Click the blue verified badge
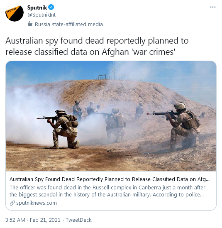 click(51, 7)
